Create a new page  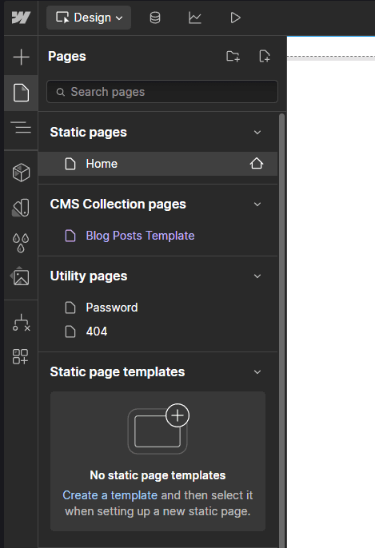(265, 56)
